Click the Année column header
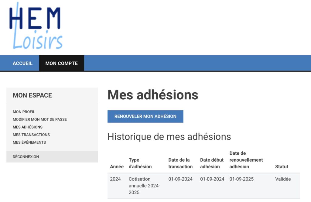 point(117,166)
